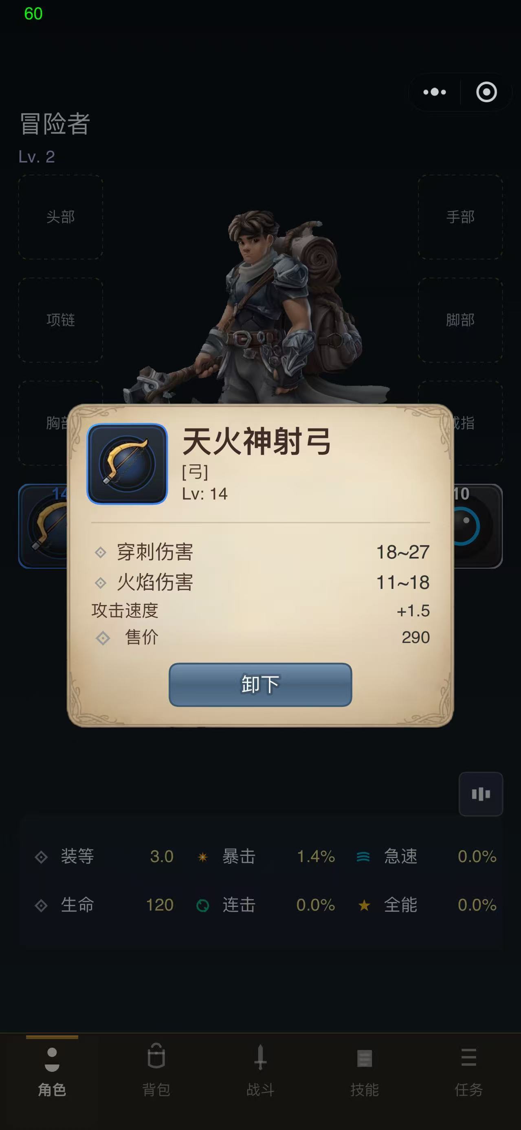Viewport: 521px width, 1130px height.
Task: Tap the 暴击 crit star icon
Action: click(202, 857)
